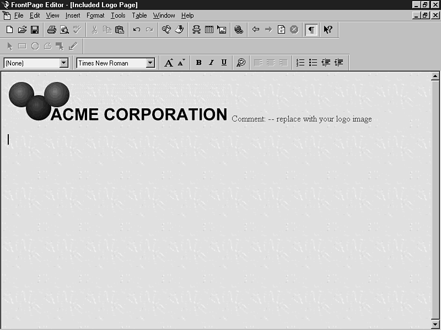Click the New page icon
Screen dimensions: 441x330
9,30
